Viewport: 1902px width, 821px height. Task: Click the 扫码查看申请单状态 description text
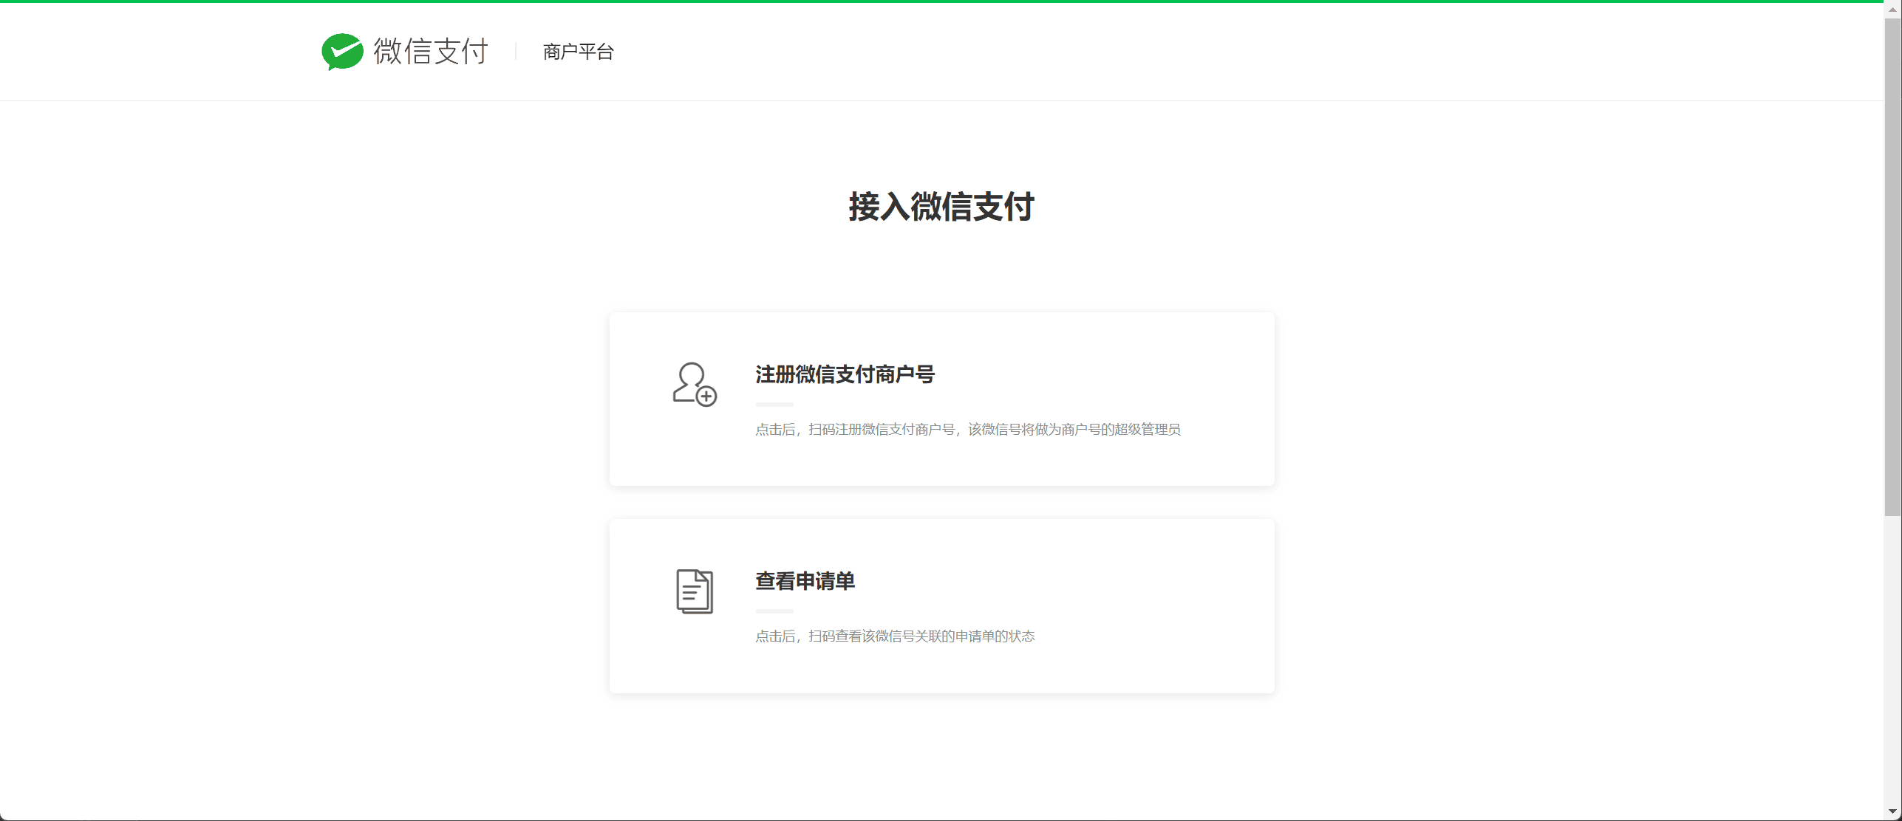point(895,636)
